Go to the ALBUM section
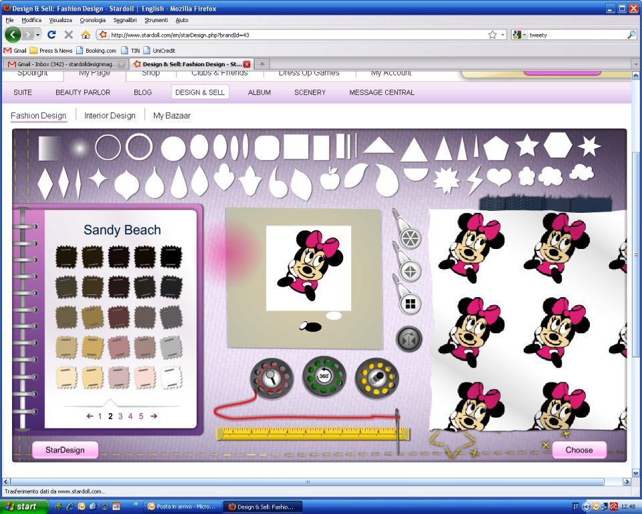The image size is (642, 514). (x=259, y=92)
